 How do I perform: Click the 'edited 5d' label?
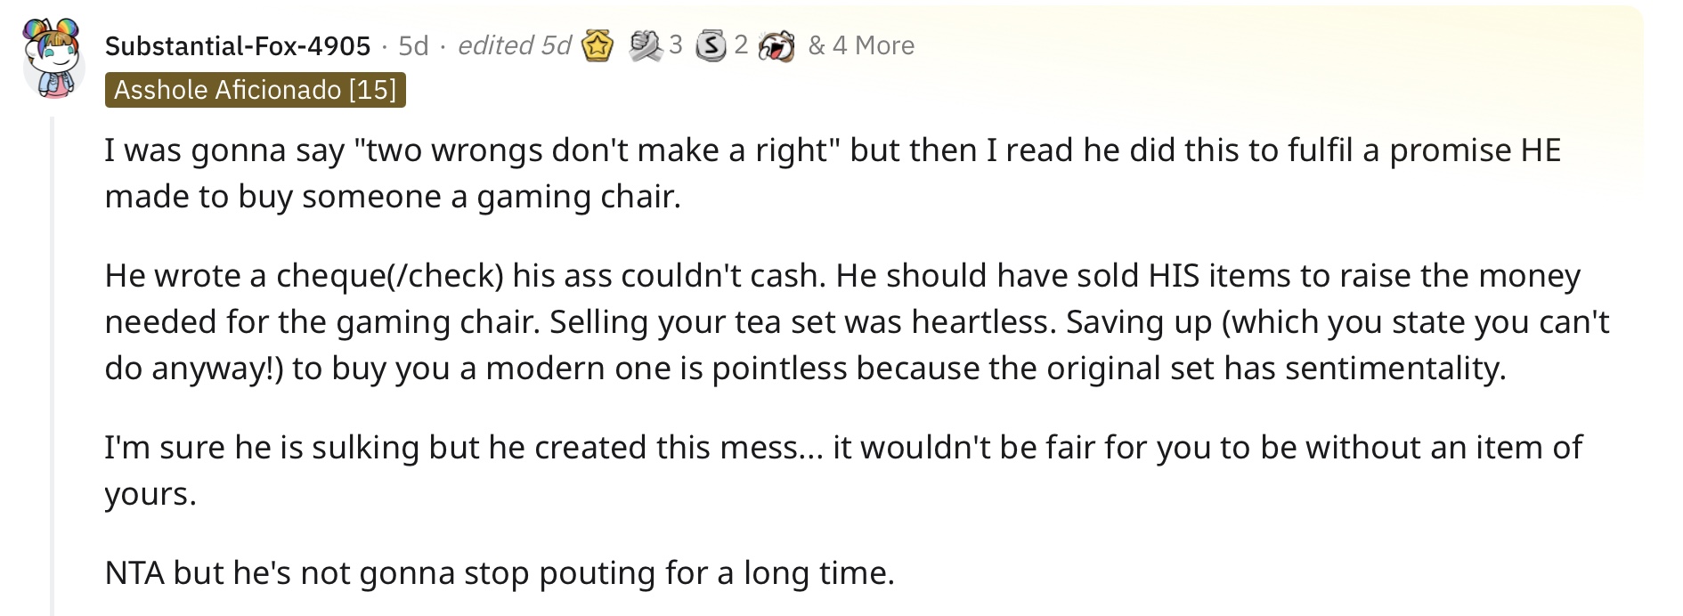coord(514,45)
